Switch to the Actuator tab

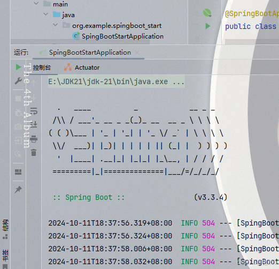point(87,68)
